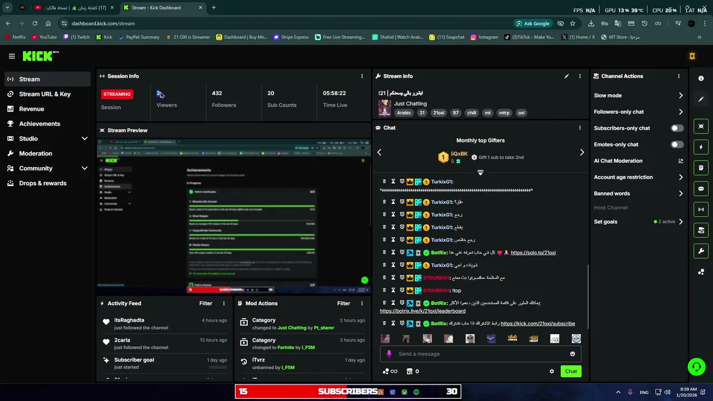Viewport: 713px width, 401px height.
Task: Open the info icon in right toolbar
Action: [x=701, y=79]
